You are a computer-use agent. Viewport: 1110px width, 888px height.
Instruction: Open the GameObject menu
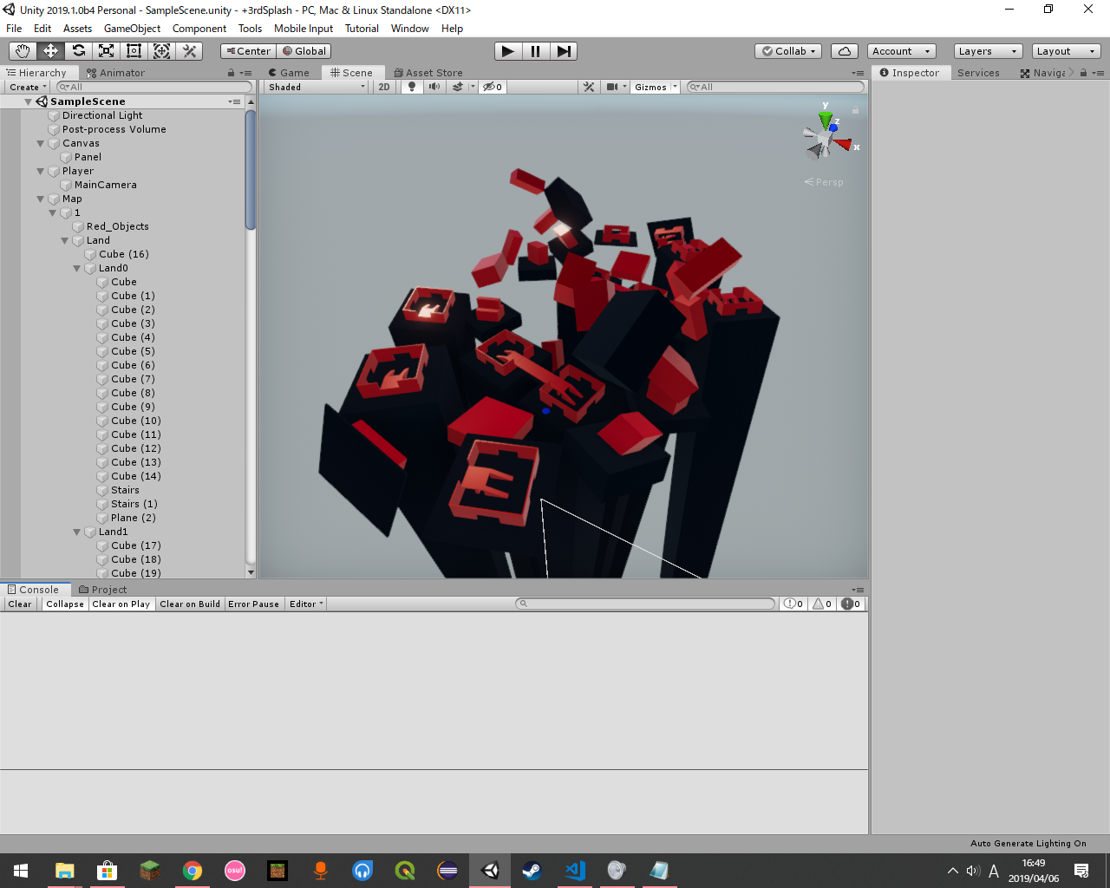pos(132,29)
